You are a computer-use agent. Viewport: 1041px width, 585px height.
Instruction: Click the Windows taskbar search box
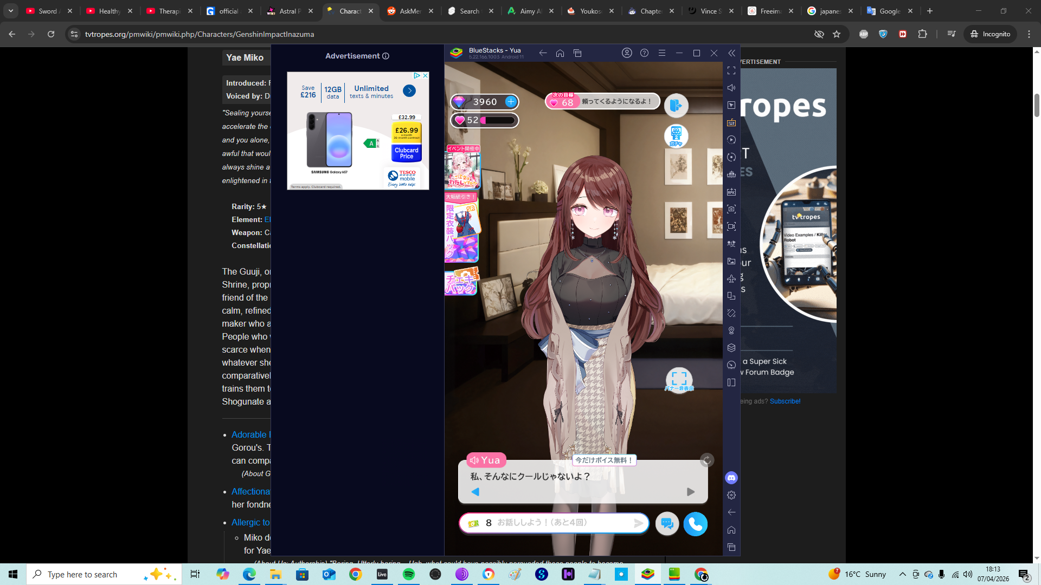pos(104,574)
